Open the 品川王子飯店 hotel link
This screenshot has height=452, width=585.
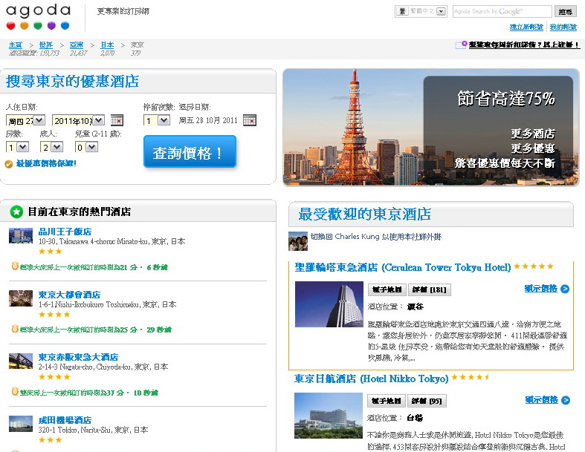point(65,232)
